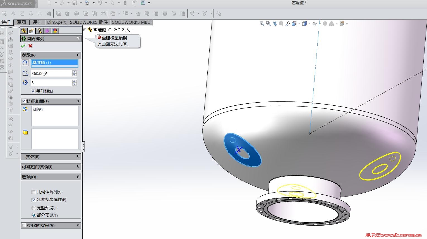427x239 pixels.
Task: Increase the 360.00度 angle with up arrow
Action: point(75,72)
